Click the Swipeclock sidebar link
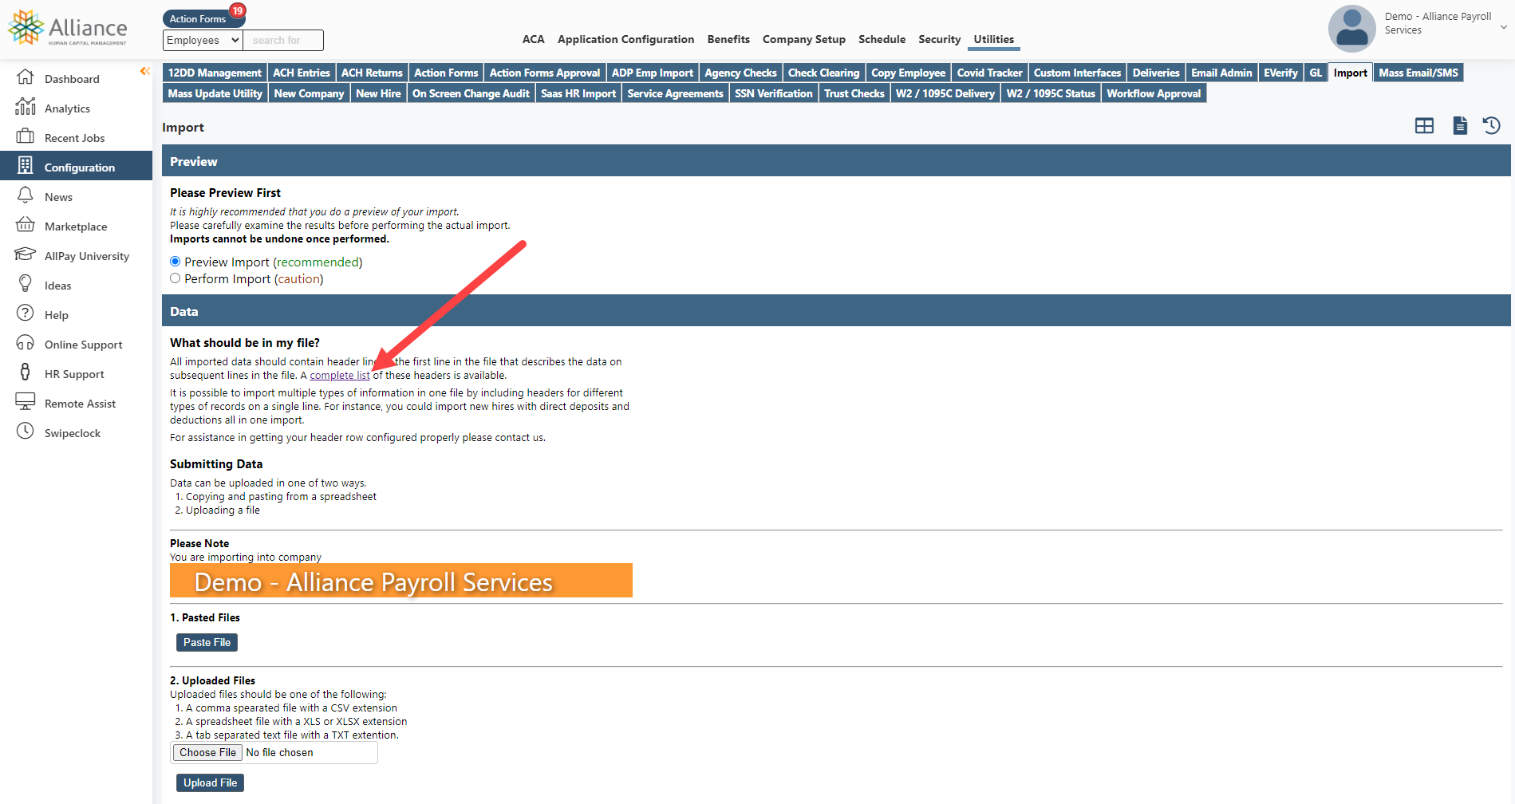This screenshot has width=1515, height=804. [x=73, y=433]
